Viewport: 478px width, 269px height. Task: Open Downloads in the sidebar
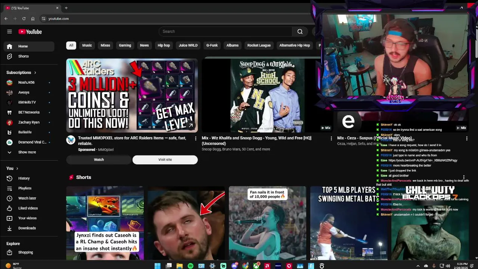coord(29,228)
